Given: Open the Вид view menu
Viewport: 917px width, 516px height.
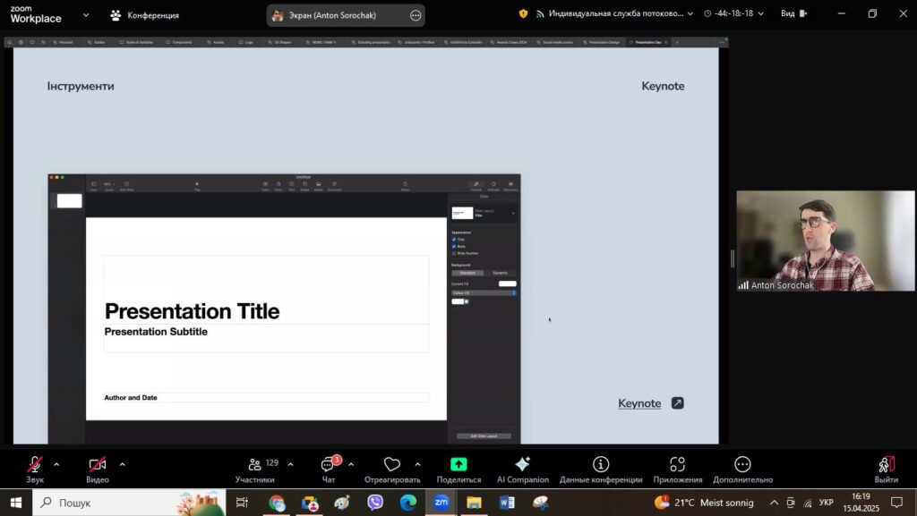Looking at the screenshot, I should 793,13.
